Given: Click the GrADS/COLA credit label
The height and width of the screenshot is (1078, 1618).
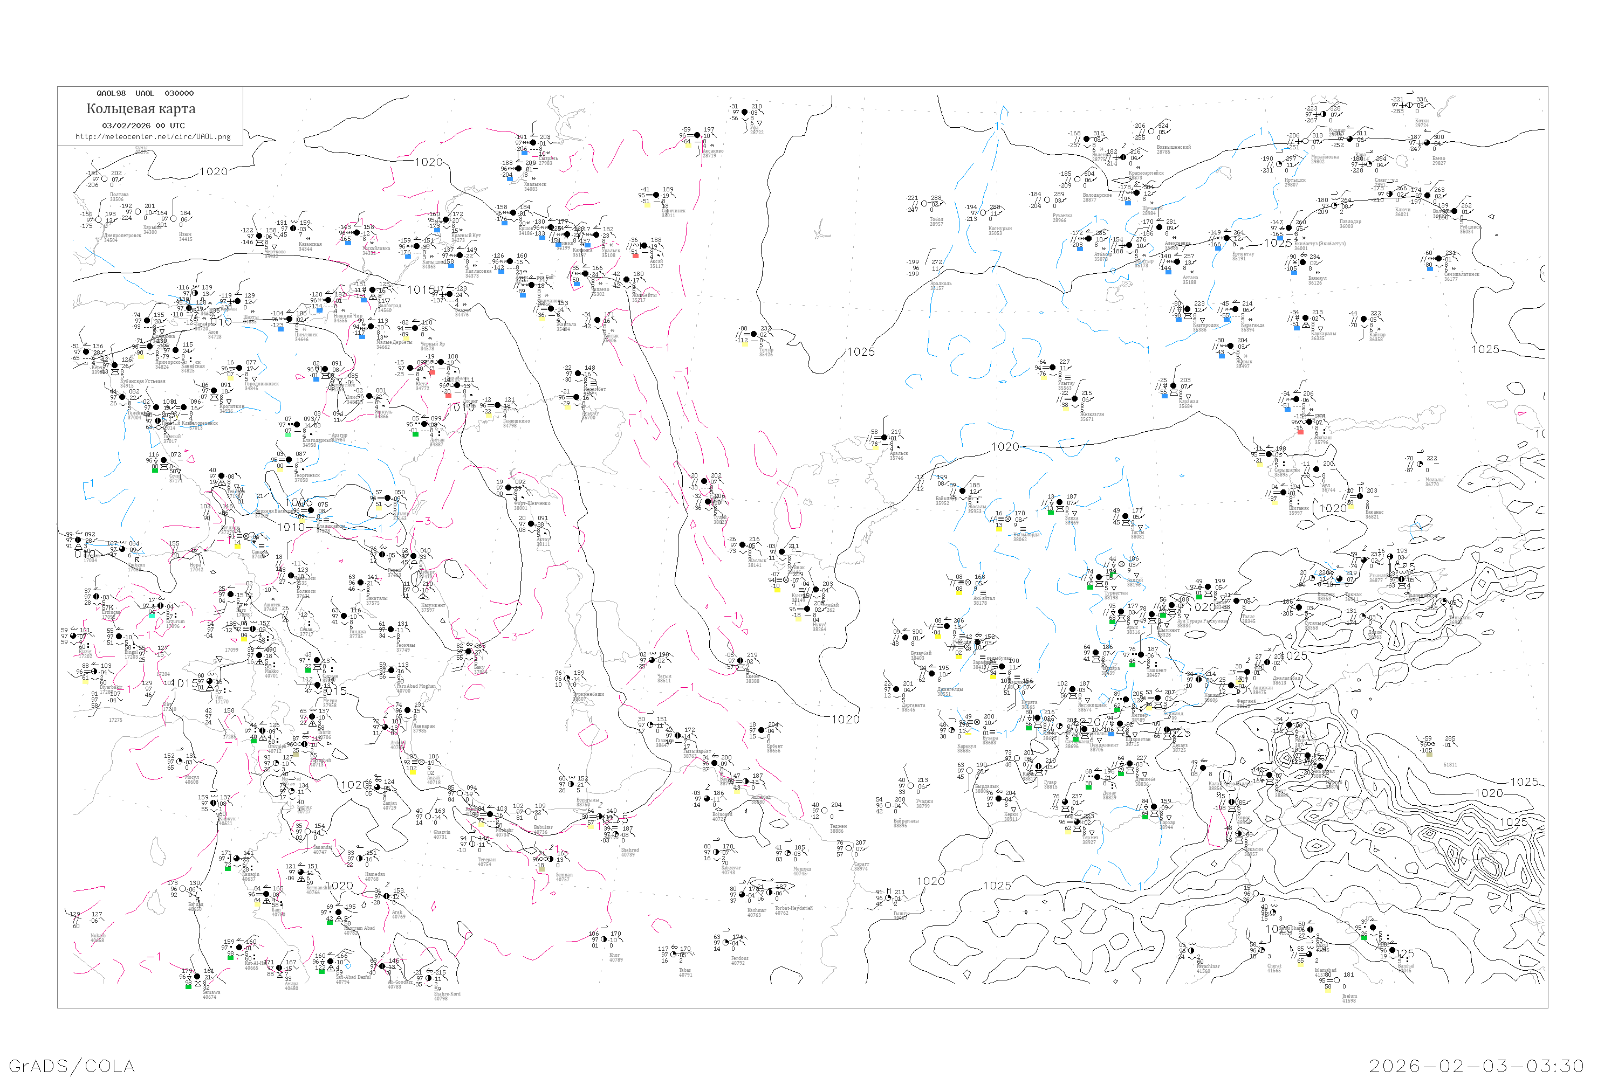Looking at the screenshot, I should point(72,1066).
